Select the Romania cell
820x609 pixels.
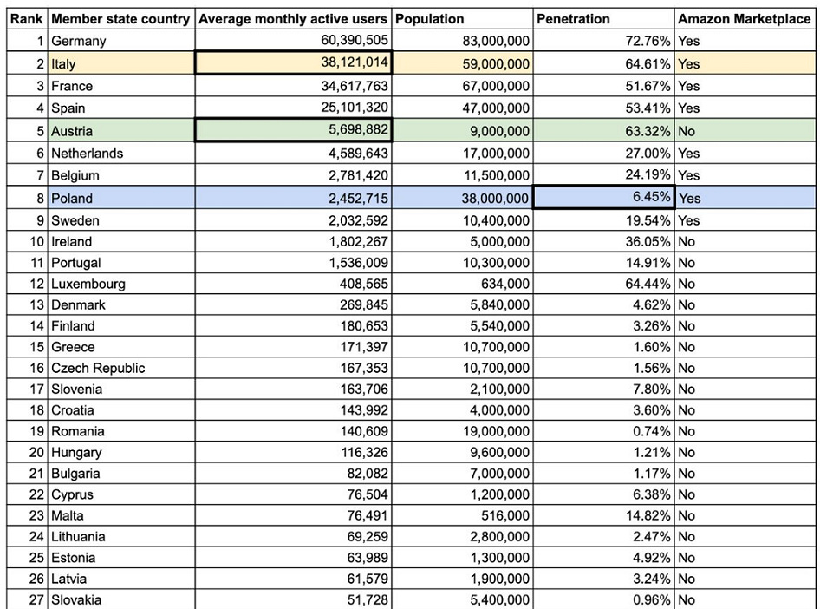click(x=121, y=430)
